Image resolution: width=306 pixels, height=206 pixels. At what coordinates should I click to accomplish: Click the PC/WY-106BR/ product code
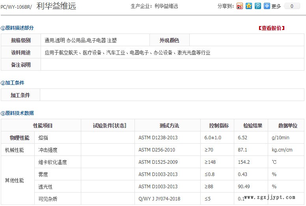16,7
